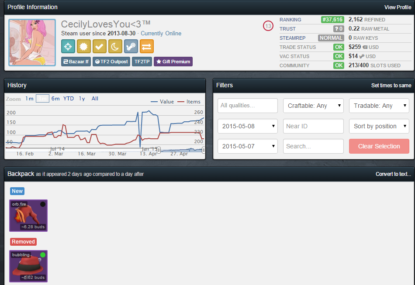
Task: Set history zoom to 1m
Action: point(29,99)
